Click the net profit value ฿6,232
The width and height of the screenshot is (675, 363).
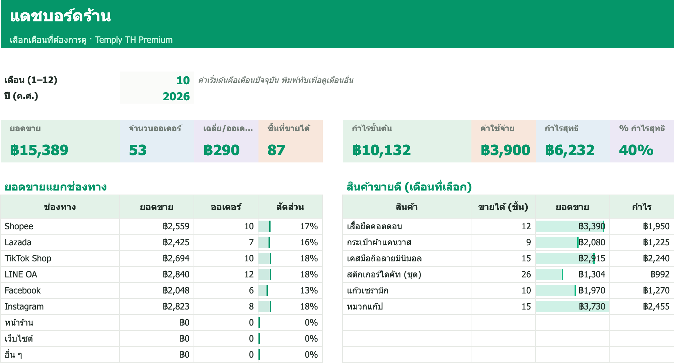click(x=570, y=150)
